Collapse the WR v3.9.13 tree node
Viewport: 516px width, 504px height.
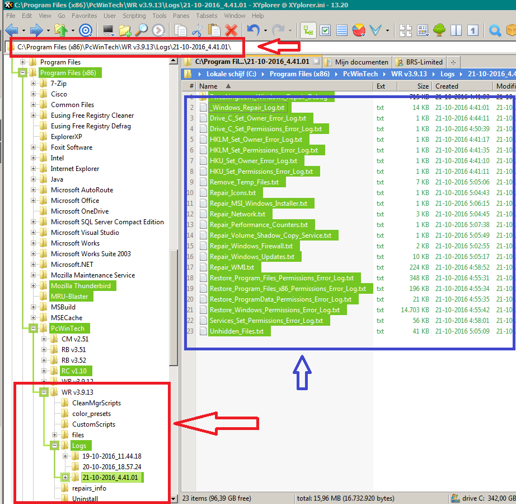pos(44,392)
